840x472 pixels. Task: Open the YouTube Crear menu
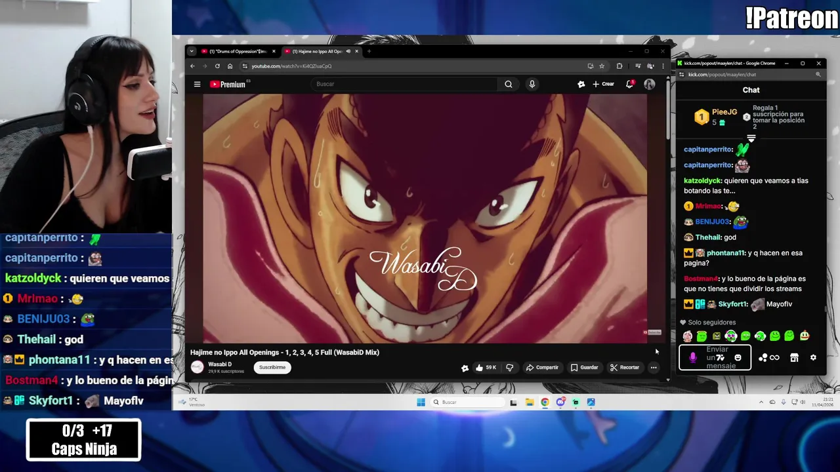pyautogui.click(x=603, y=84)
